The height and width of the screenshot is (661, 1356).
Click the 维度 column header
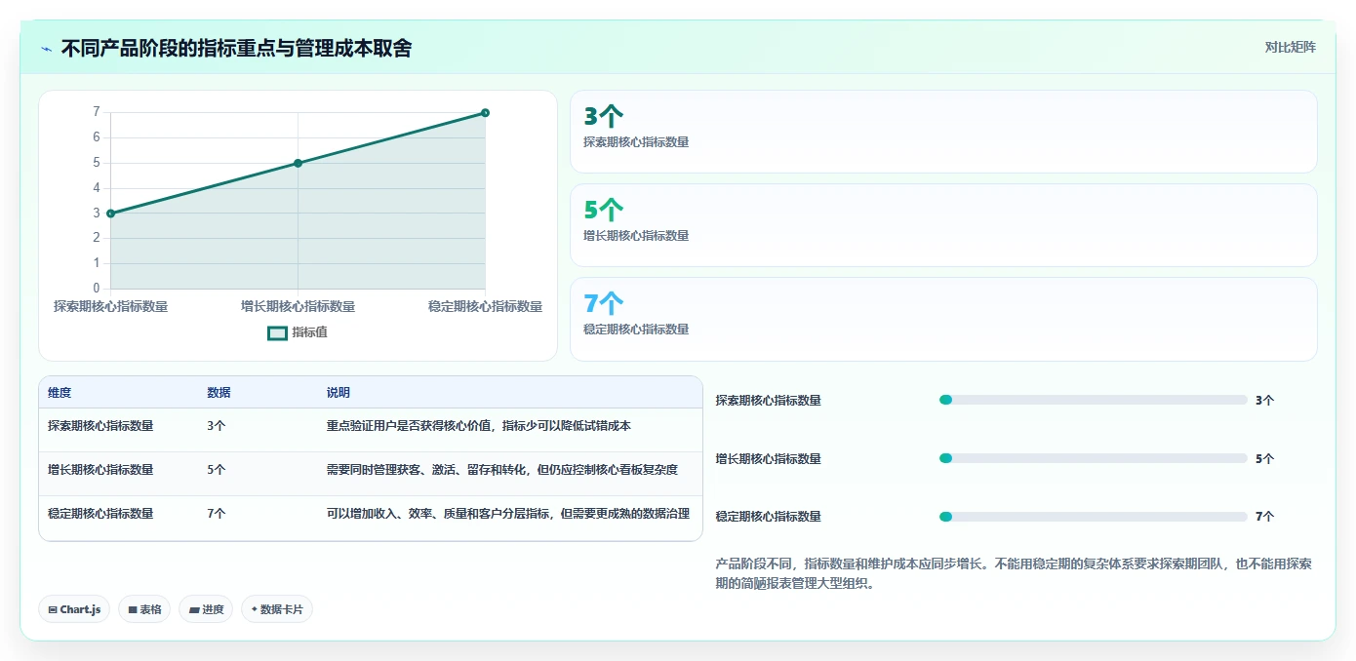(x=60, y=393)
